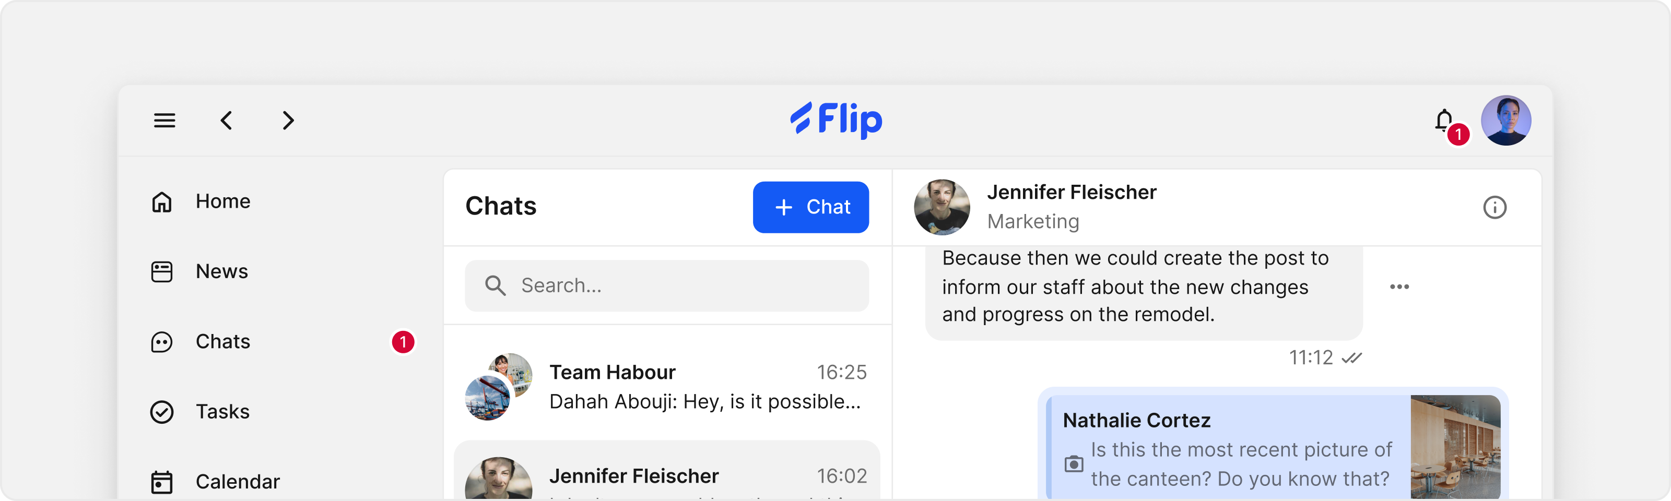The height and width of the screenshot is (501, 1671).
Task: Open the Team Habour conversation
Action: 667,387
